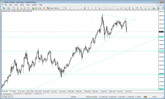This screenshot has height=99, width=165.
Task: Switch to the H4 timeframe
Action: pyautogui.click(x=117, y=8)
